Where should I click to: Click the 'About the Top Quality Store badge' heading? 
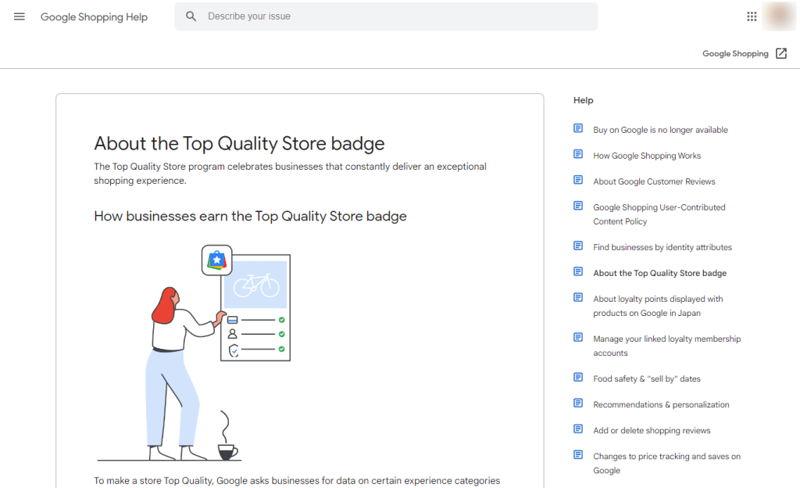tap(239, 143)
